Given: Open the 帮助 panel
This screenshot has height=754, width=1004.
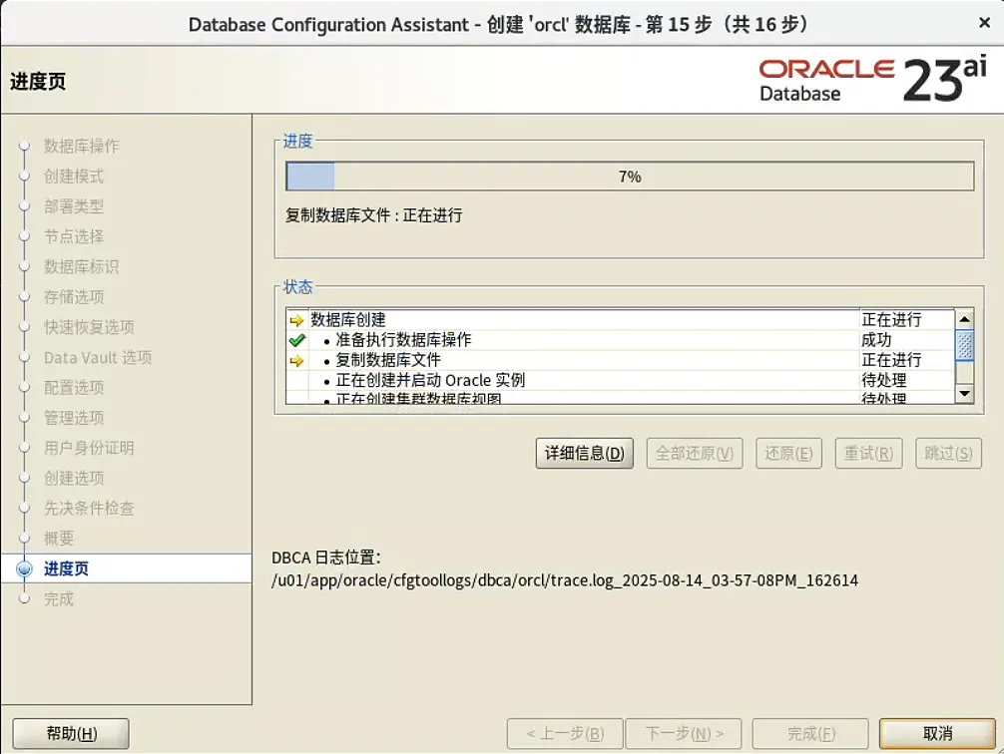Looking at the screenshot, I should pyautogui.click(x=69, y=733).
